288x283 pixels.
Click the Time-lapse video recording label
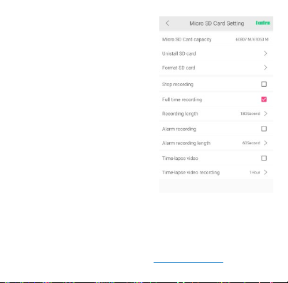pyautogui.click(x=191, y=173)
